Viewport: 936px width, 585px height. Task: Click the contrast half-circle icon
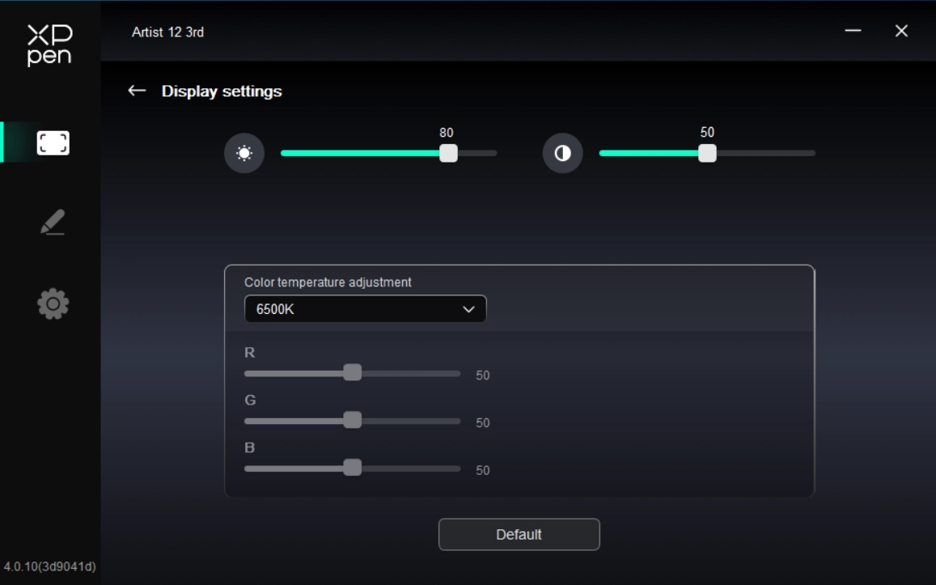(x=562, y=153)
